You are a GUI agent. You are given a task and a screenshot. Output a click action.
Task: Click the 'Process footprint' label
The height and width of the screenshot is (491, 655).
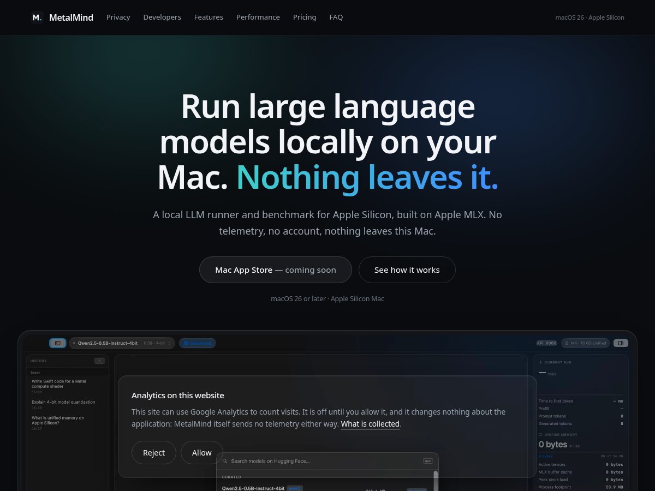pyautogui.click(x=554, y=487)
